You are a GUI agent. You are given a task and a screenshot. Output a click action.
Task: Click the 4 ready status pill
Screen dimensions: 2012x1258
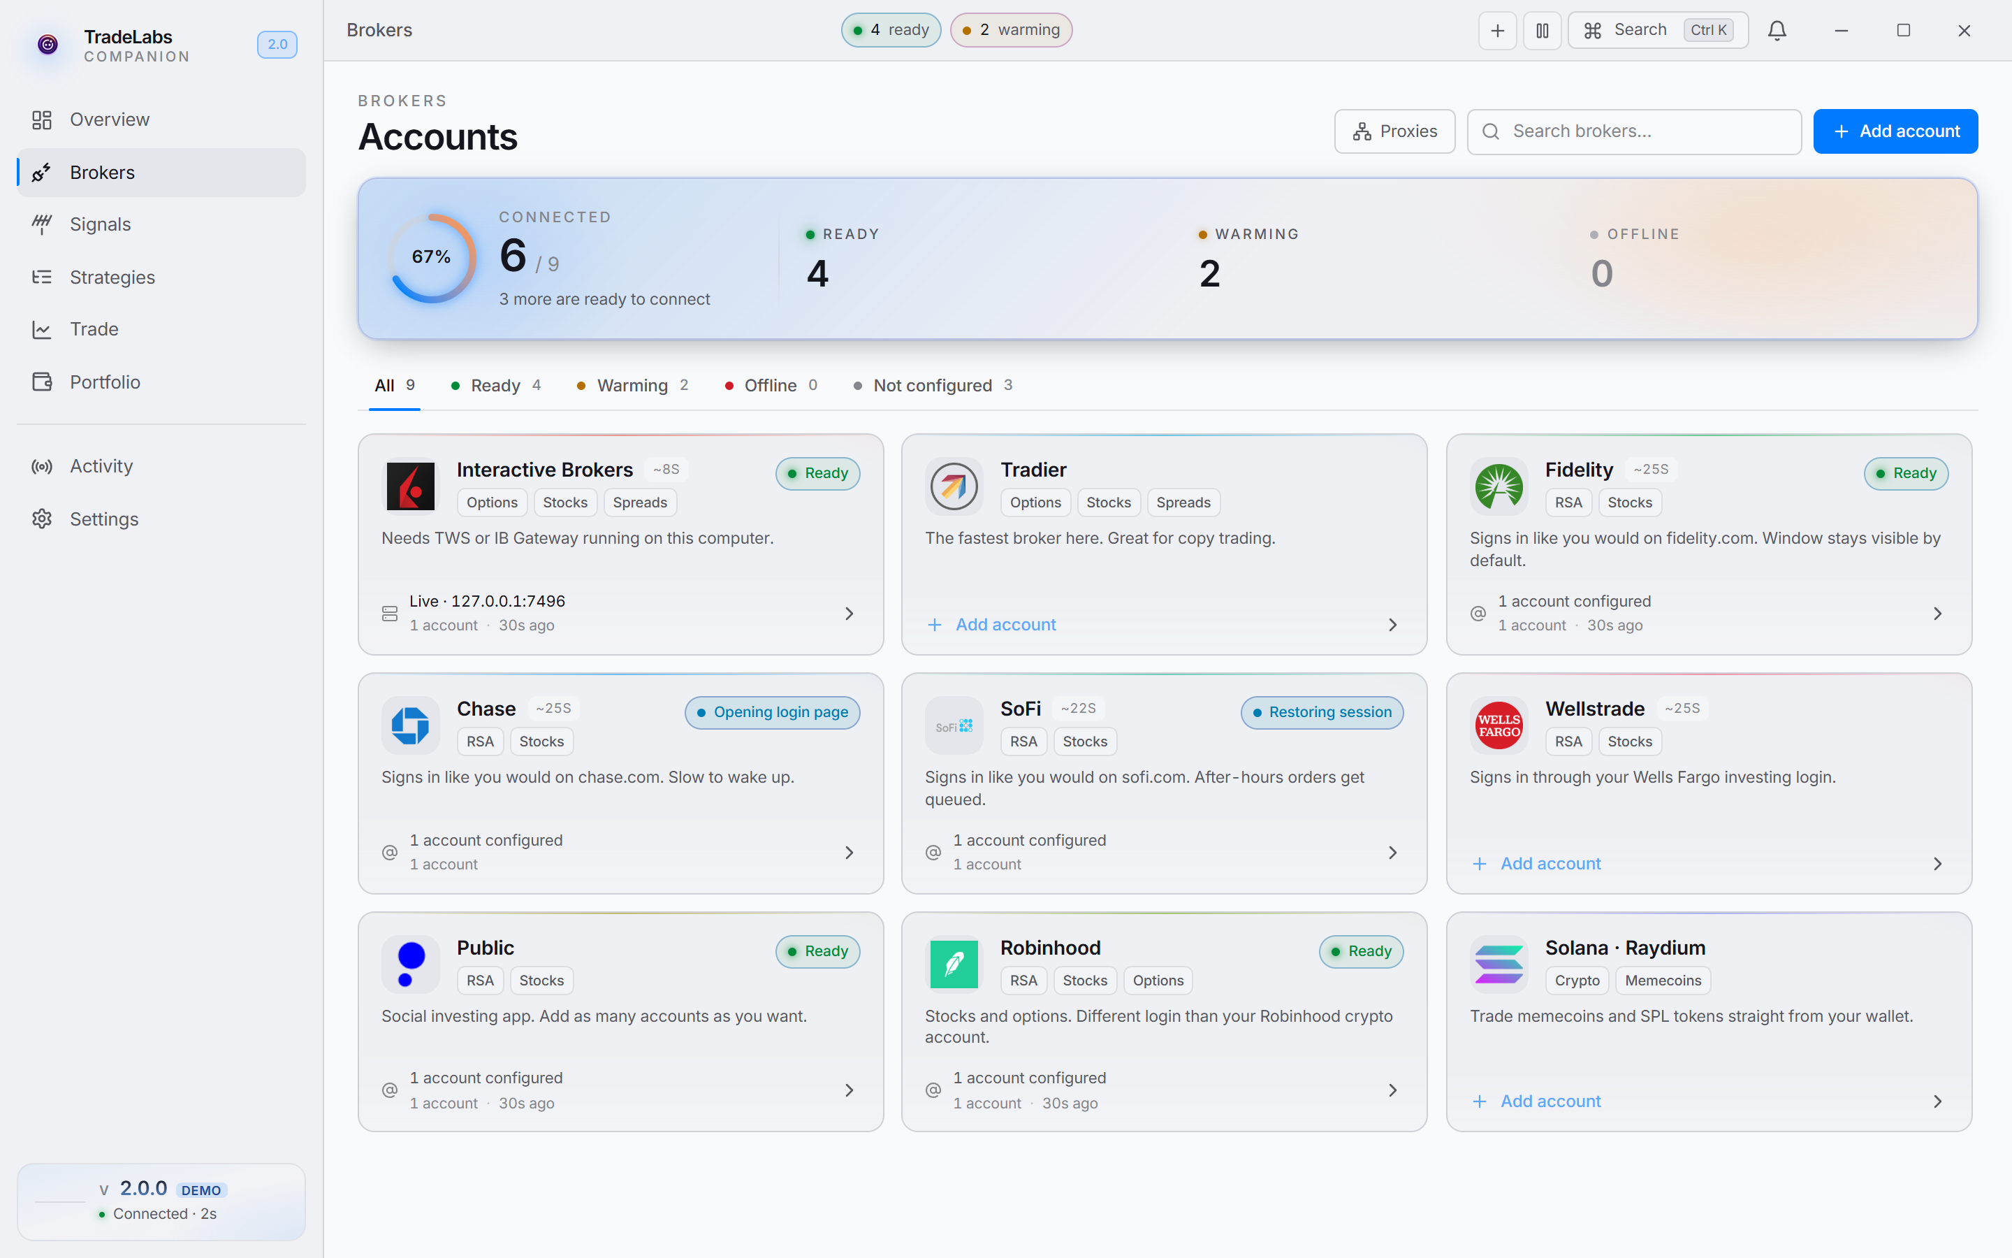click(891, 30)
